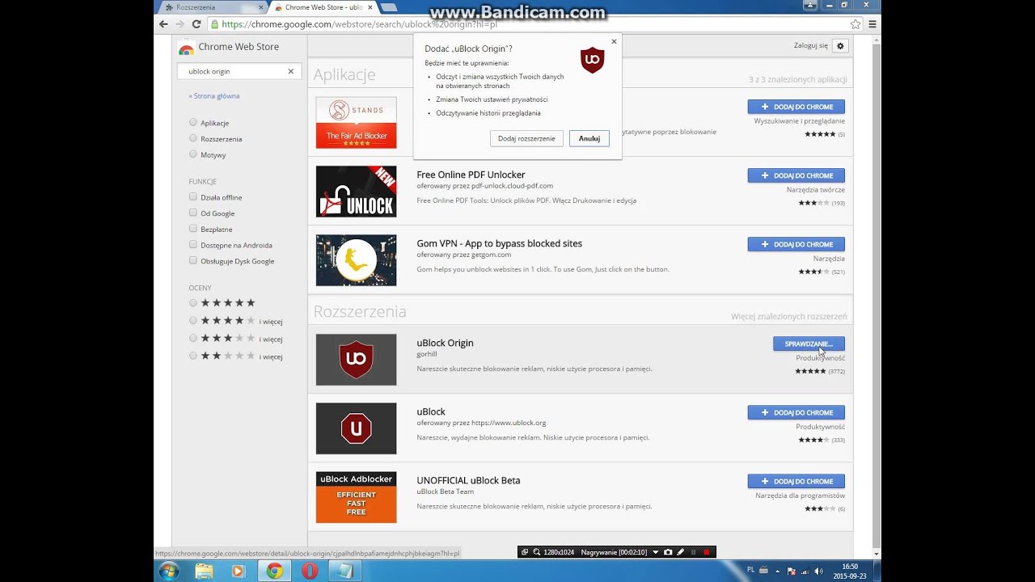Open File Explorer from the taskbar

(204, 571)
